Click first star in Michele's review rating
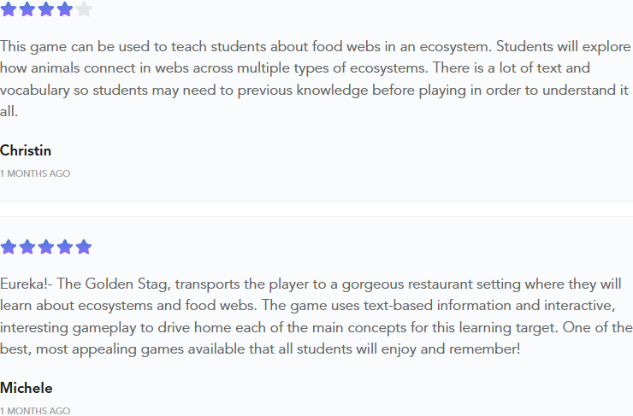 8,247
